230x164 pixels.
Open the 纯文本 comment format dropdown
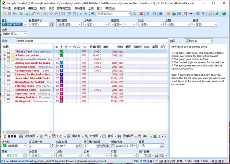tap(199, 41)
